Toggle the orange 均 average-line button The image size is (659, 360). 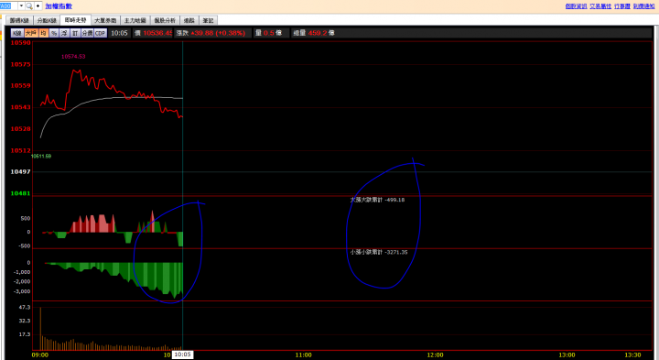pyautogui.click(x=43, y=33)
